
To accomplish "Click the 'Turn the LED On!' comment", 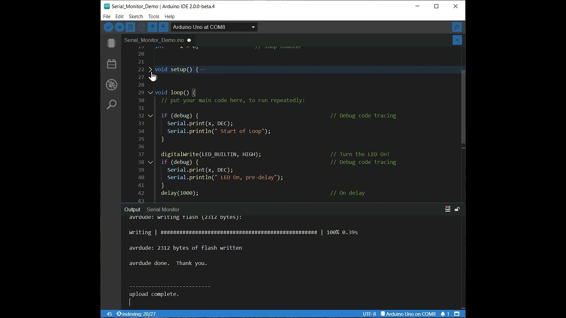I will [360, 154].
